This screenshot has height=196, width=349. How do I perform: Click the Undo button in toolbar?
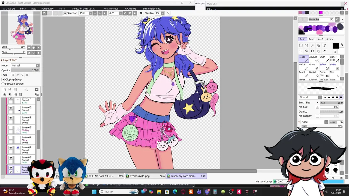click(x=44, y=13)
